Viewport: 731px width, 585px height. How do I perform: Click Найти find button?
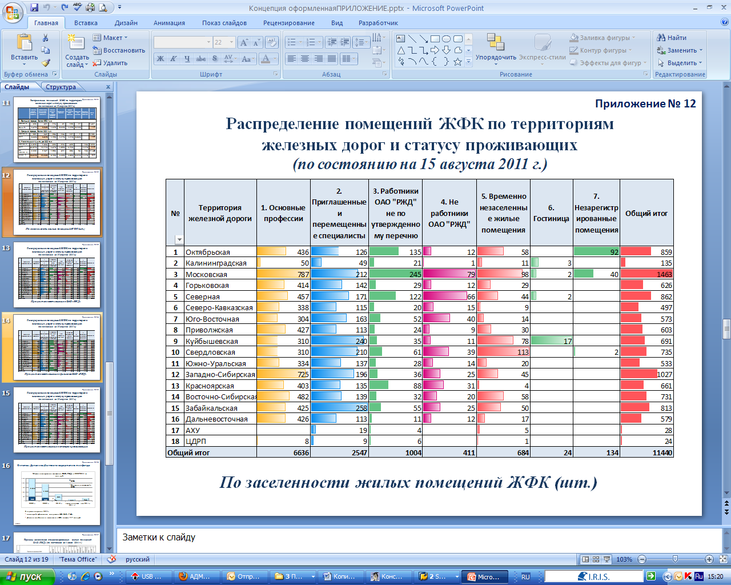pos(672,38)
